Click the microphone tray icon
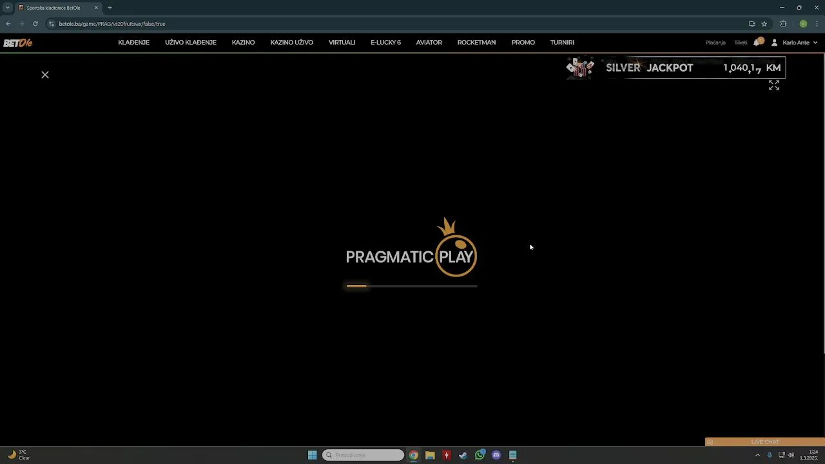The image size is (825, 464). pos(770,455)
